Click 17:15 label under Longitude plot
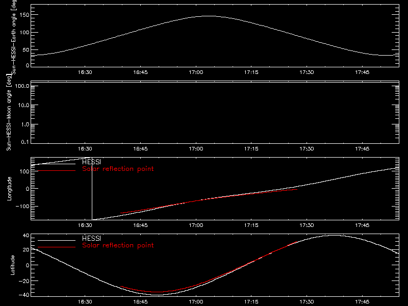Image resolution: width=408 pixels, height=306 pixels. tap(251, 225)
